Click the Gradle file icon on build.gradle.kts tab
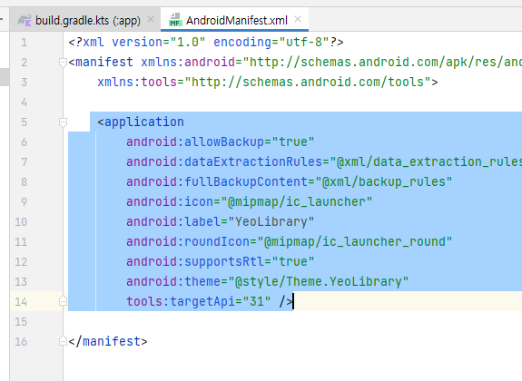This screenshot has width=522, height=381. (x=25, y=20)
